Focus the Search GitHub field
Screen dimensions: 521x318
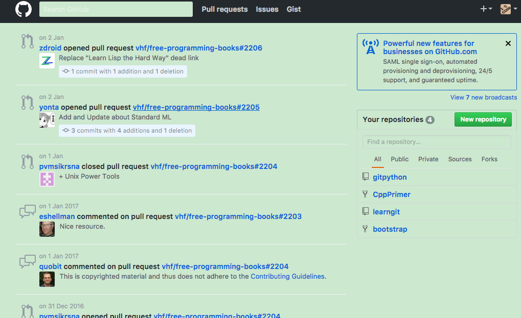click(x=116, y=9)
